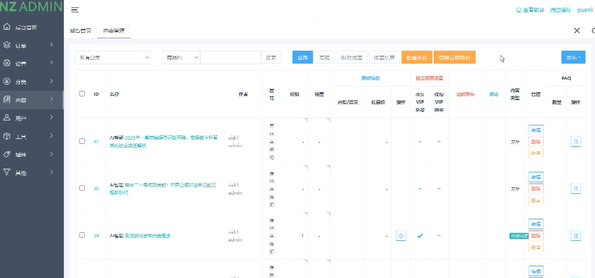The width and height of the screenshot is (595, 278).
Task: Click the 订单 orders icon in the sidebar
Action: click(6, 45)
